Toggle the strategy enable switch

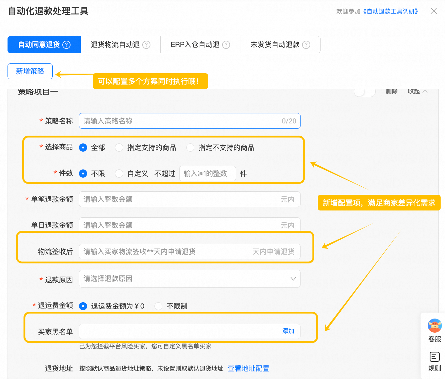[364, 92]
